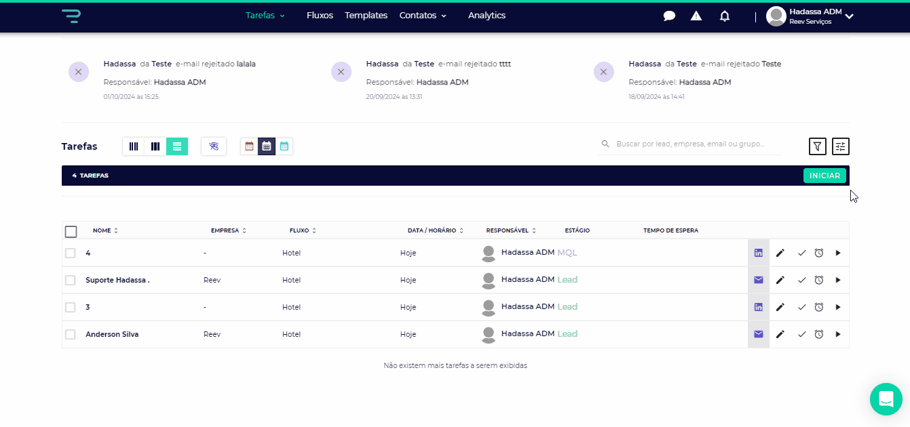
Task: Dismiss the 'lalala' rejected email notification
Action: pyautogui.click(x=79, y=72)
